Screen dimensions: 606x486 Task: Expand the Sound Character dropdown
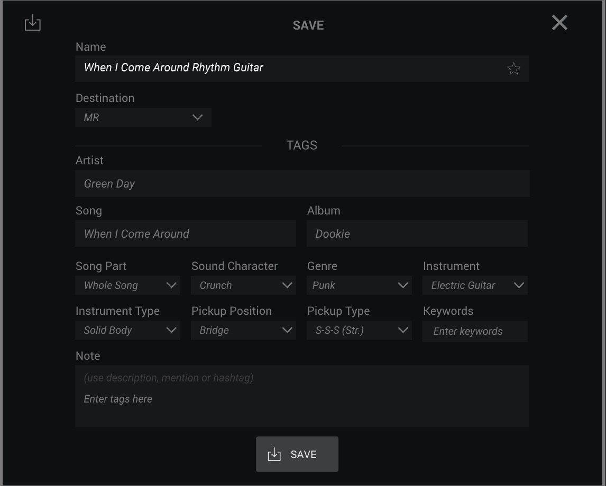pyautogui.click(x=243, y=285)
